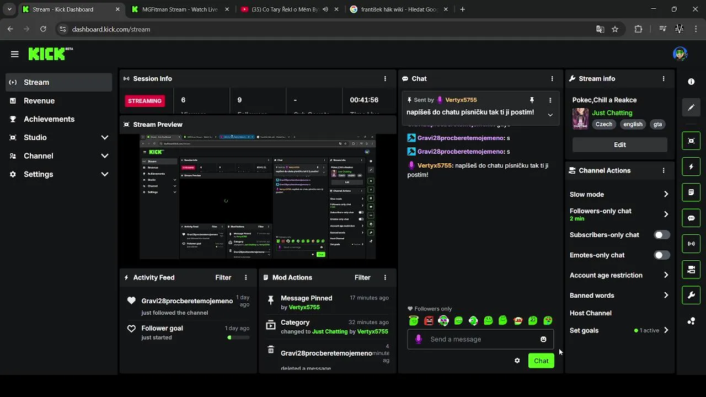Viewport: 706px width, 397px height.
Task: Toggle the wrench stream info widget icon
Action: pyautogui.click(x=691, y=295)
